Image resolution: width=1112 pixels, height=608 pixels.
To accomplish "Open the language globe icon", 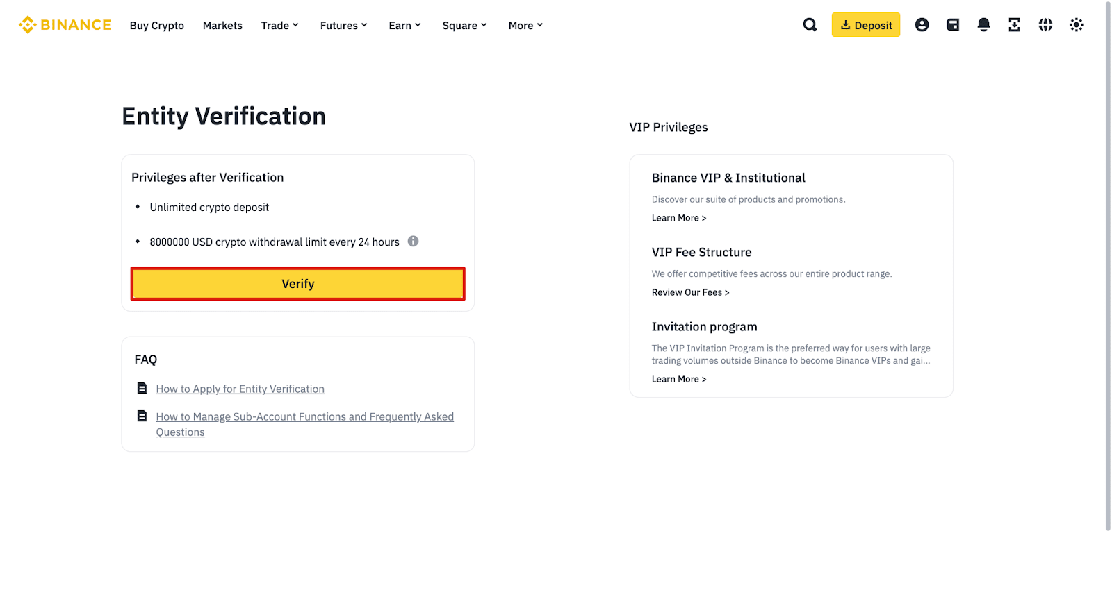I will (x=1045, y=25).
